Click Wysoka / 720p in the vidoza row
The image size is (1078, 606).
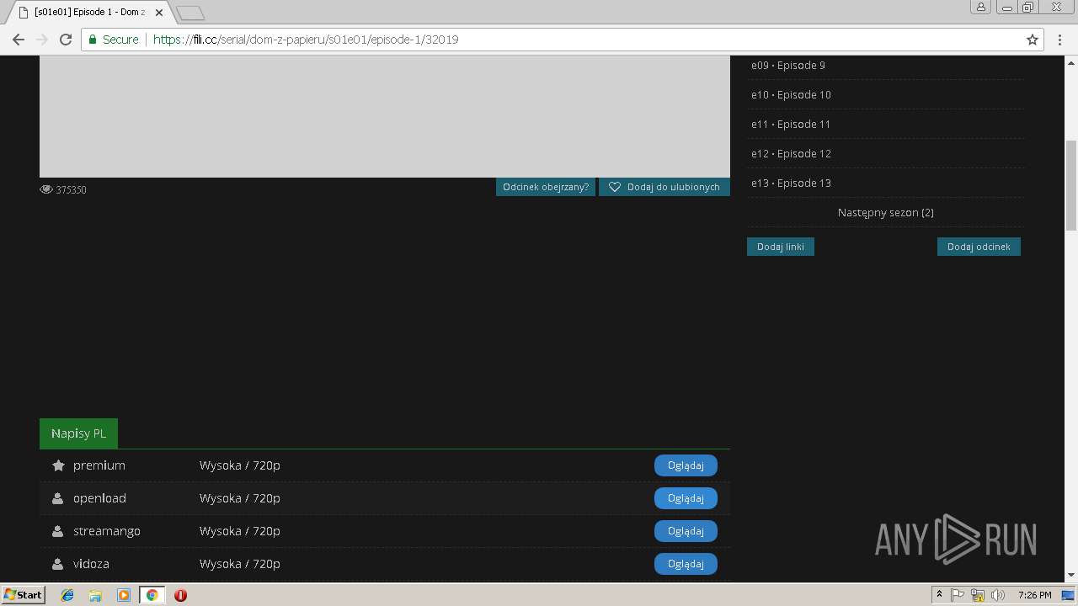[240, 564]
